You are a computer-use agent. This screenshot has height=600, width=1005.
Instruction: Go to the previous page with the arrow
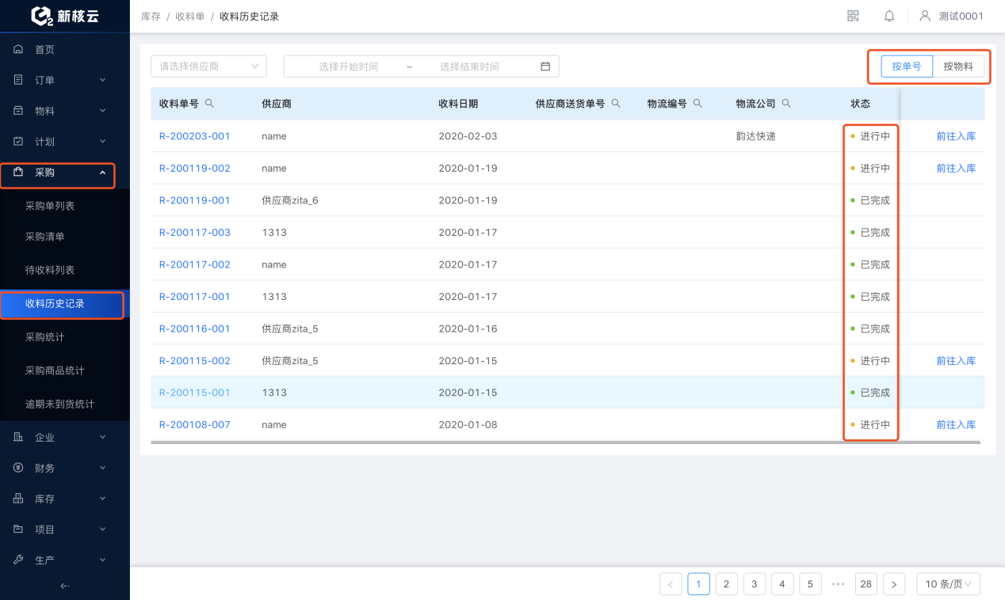pos(671,584)
